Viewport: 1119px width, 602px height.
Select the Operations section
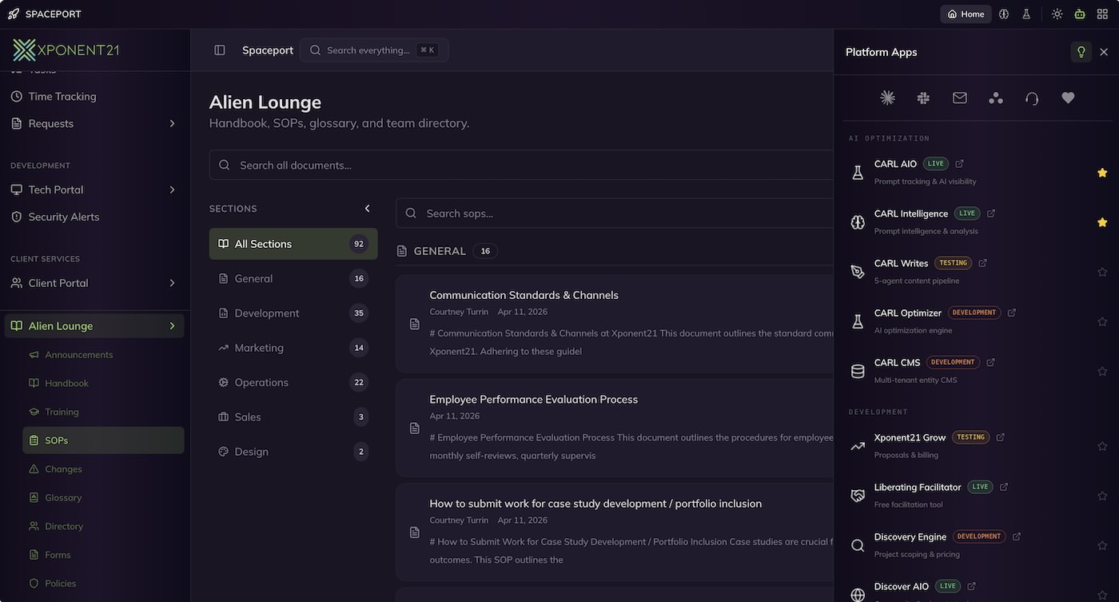293,382
